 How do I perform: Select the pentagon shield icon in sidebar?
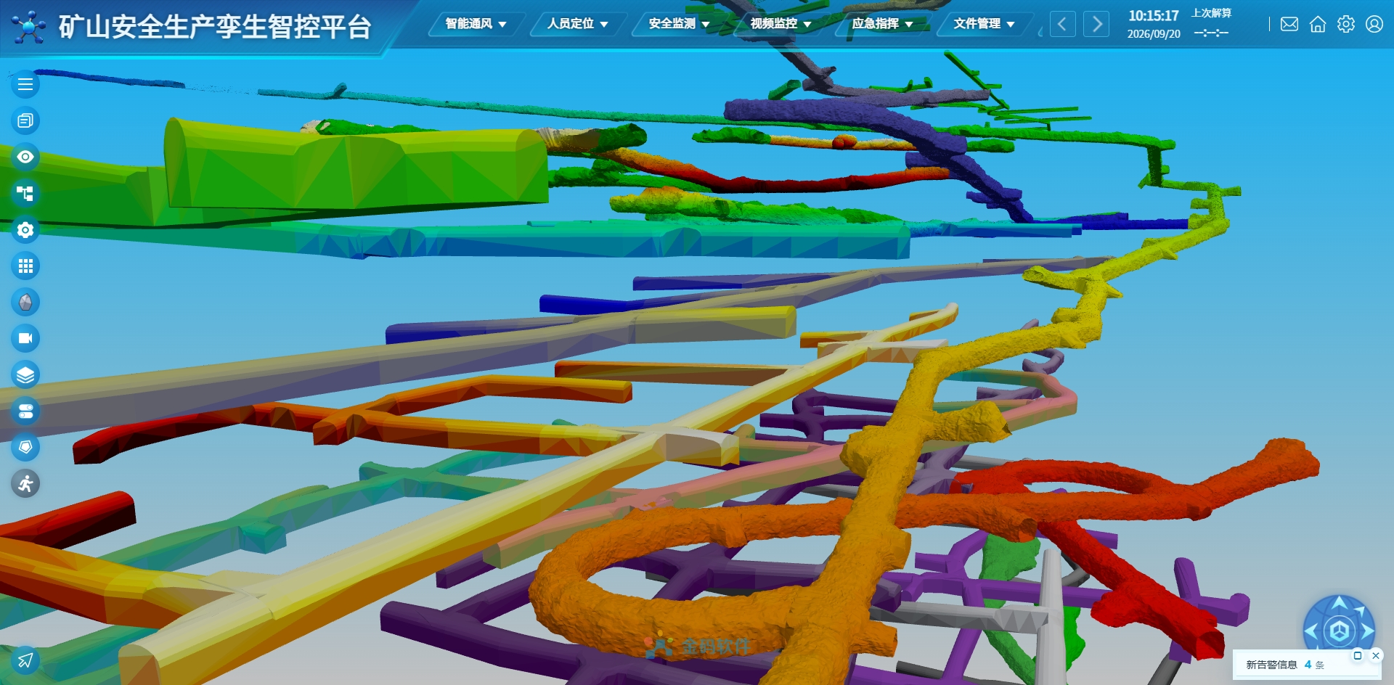[25, 447]
